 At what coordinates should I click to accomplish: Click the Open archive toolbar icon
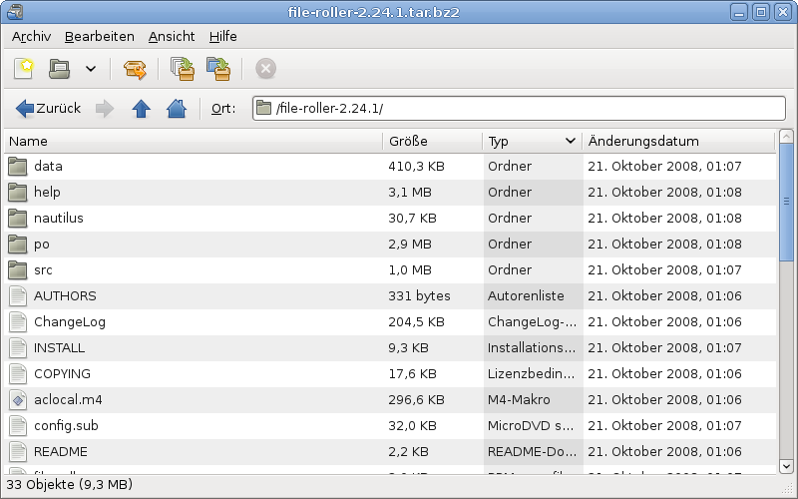coord(60,69)
